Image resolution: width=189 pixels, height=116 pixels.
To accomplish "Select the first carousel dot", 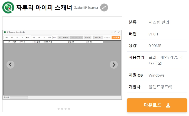I will (59, 109).
